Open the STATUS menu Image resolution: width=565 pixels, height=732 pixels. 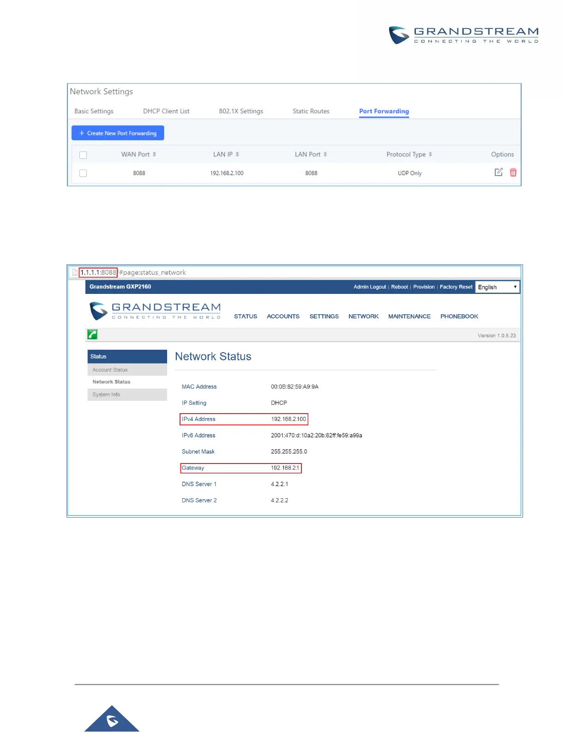click(246, 317)
